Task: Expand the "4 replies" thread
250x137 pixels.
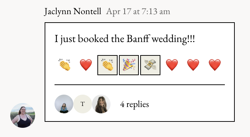Action: [135, 104]
